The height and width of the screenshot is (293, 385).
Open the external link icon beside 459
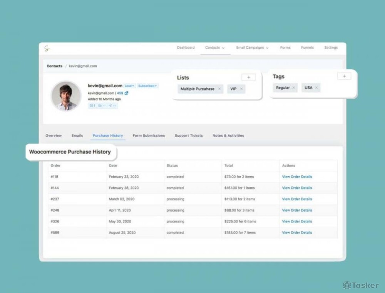coord(126,93)
